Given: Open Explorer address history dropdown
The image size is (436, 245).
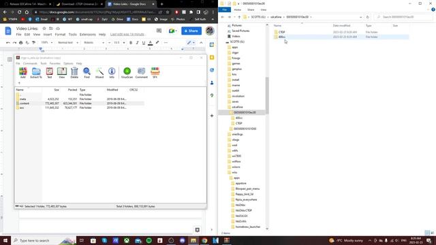Looking at the screenshot, I should pos(360,17).
